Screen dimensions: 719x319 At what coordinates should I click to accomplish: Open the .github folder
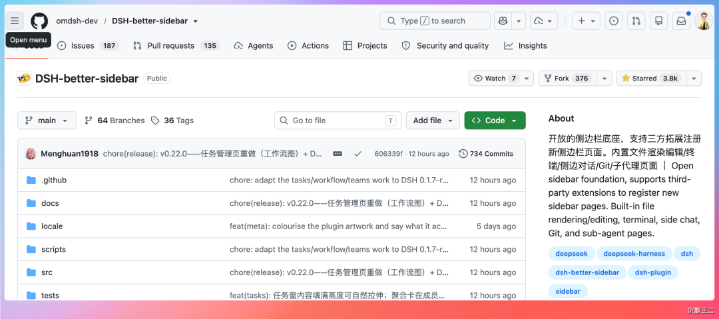coord(54,180)
